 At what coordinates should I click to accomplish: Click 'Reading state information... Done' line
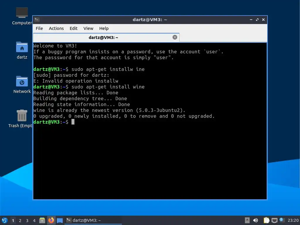click(x=81, y=105)
